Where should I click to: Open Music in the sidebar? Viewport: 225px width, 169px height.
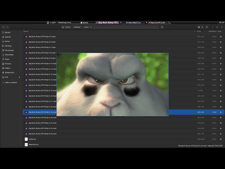(x=7, y=59)
